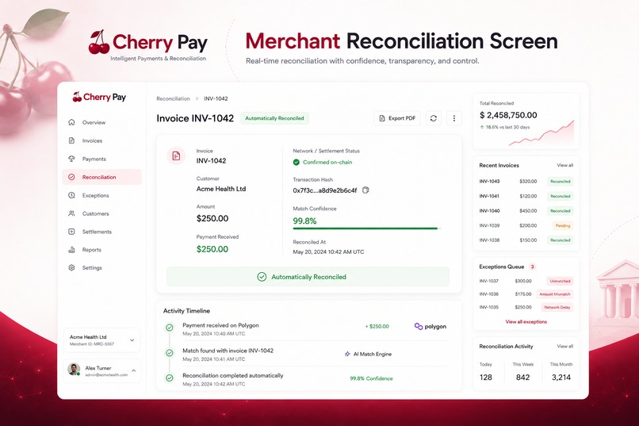
Task: Click the refresh icon button
Action: pos(433,118)
